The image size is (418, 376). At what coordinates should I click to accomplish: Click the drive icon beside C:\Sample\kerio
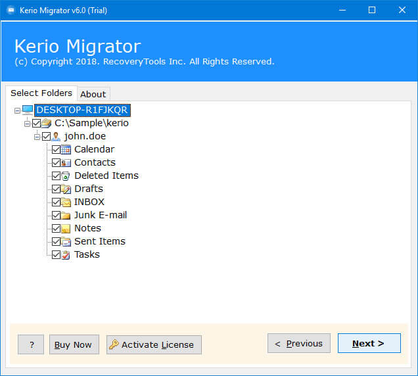point(47,123)
